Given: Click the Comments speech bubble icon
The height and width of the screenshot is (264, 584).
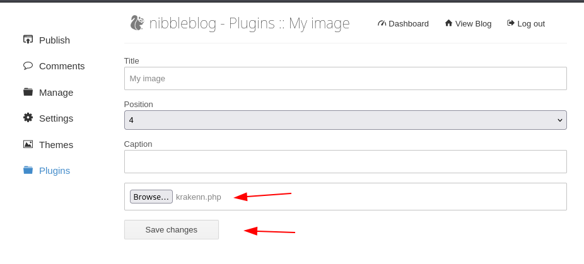Looking at the screenshot, I should point(28,66).
